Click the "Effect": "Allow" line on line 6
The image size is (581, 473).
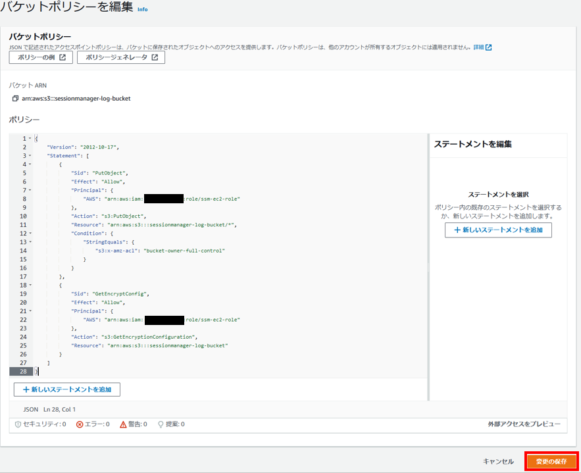[x=98, y=182]
